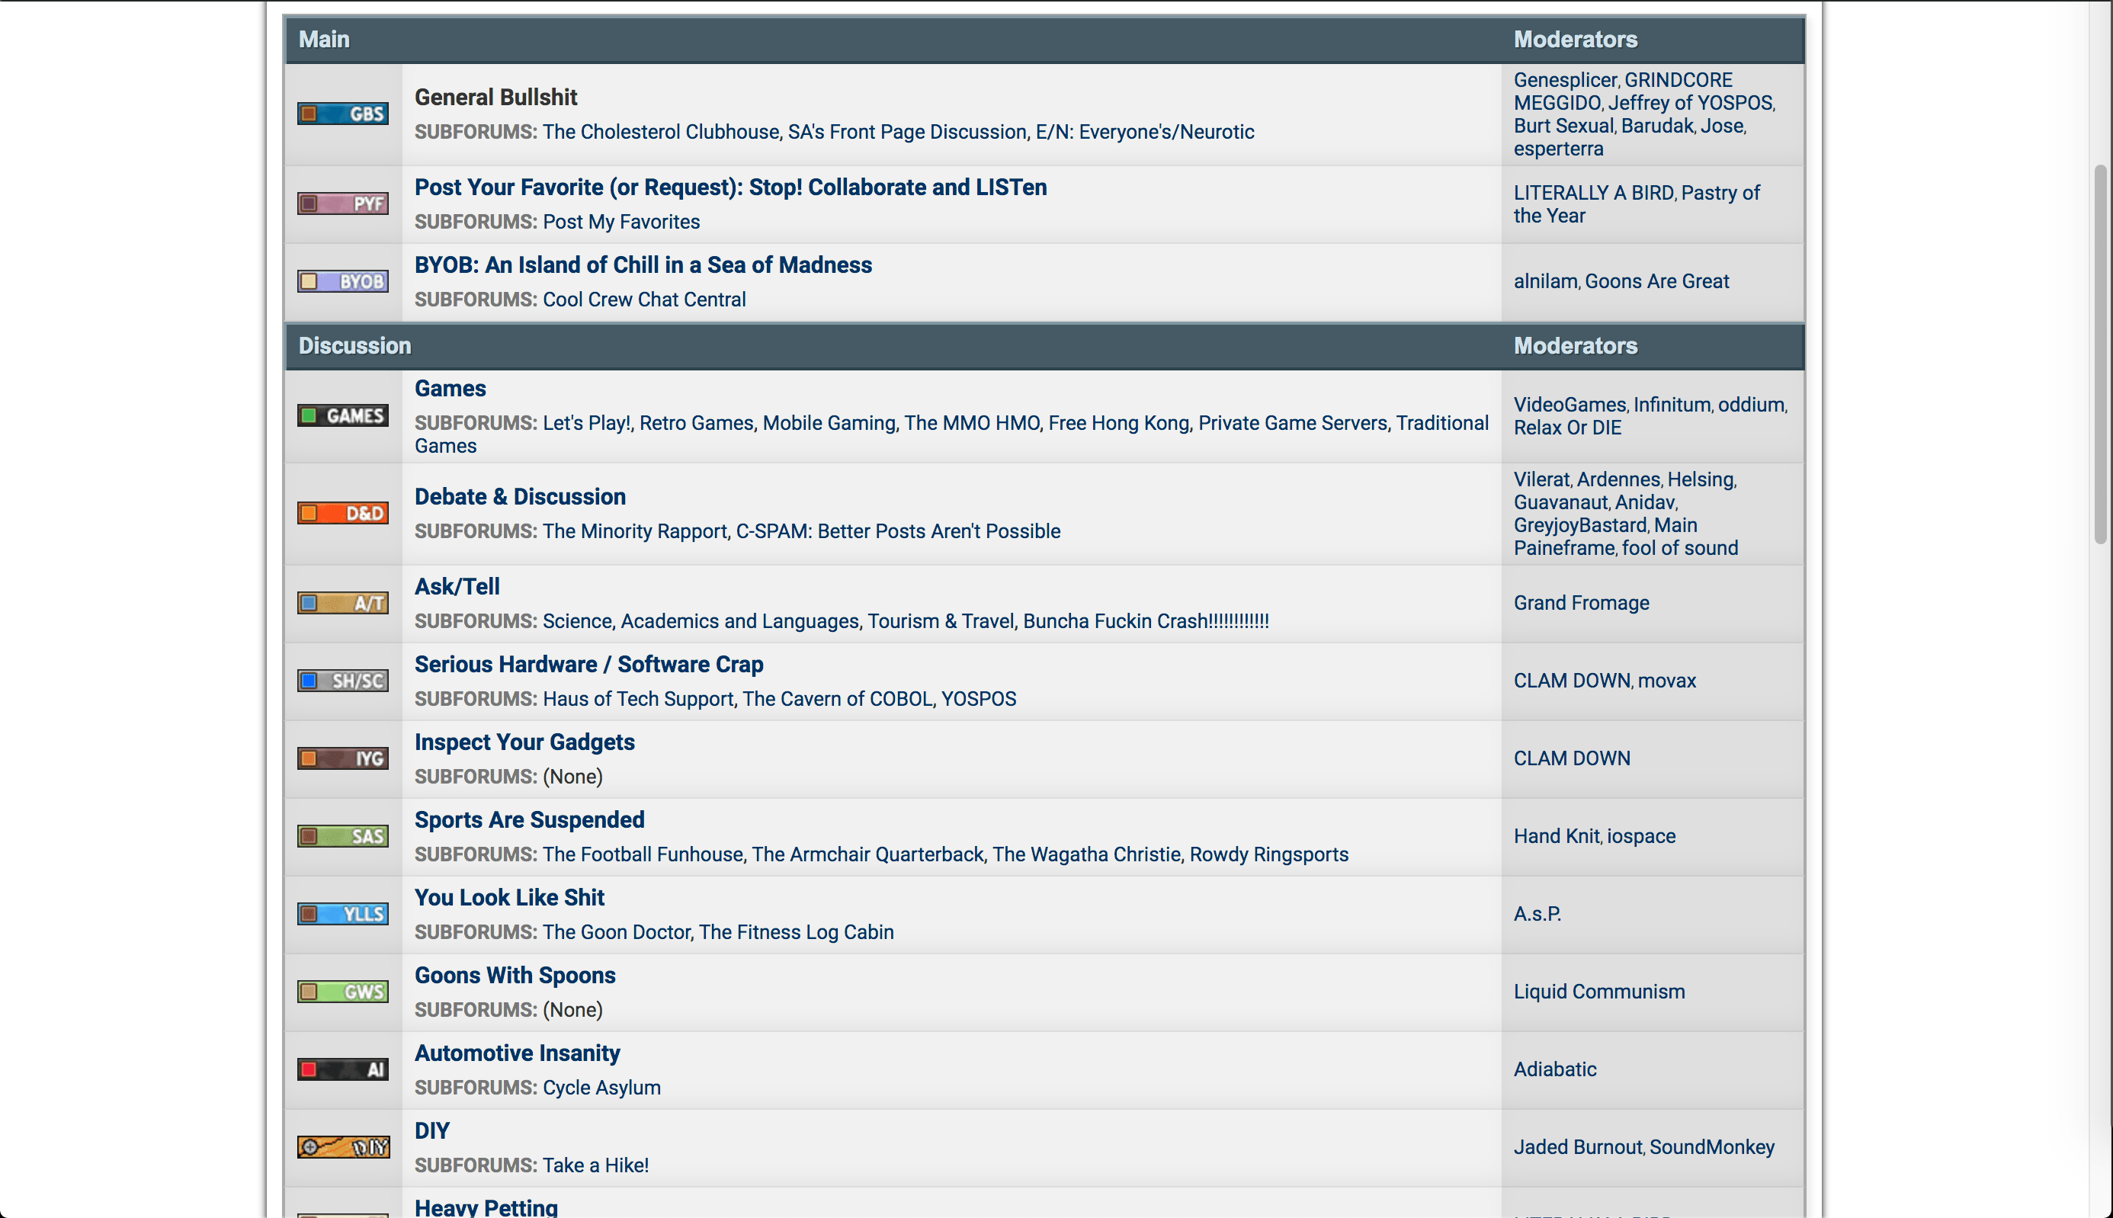Open the Debate & Discussion forum
Viewport: 2113px width, 1218px height.
coord(519,497)
